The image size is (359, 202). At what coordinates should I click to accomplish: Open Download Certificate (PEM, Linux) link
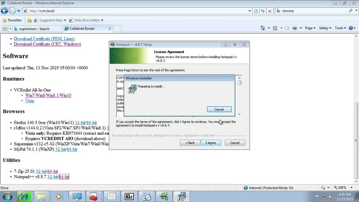[x=44, y=39]
